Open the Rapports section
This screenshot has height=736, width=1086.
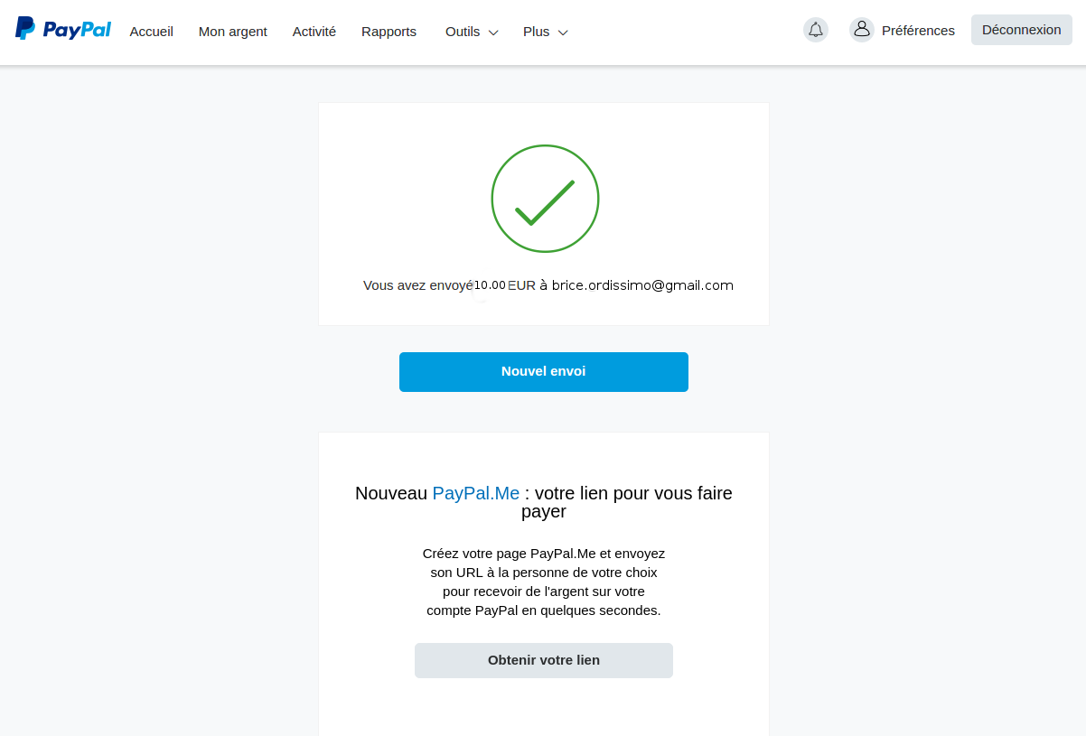[389, 32]
